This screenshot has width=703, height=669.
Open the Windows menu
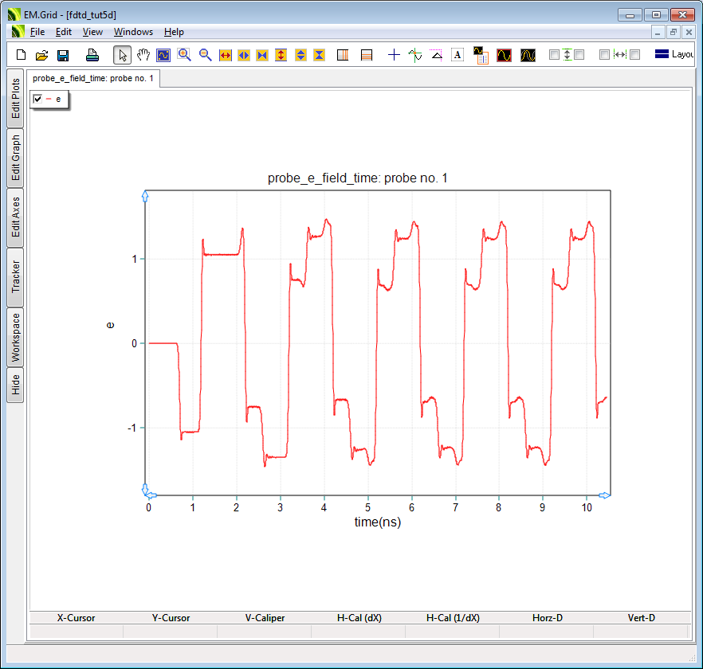point(133,32)
